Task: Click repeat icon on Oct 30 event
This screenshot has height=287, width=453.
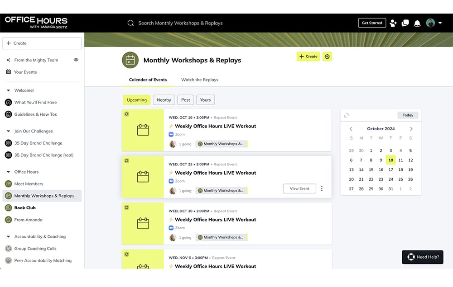Action: tap(126, 207)
